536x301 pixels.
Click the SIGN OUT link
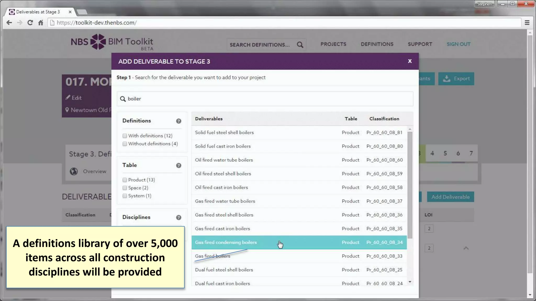pos(458,44)
